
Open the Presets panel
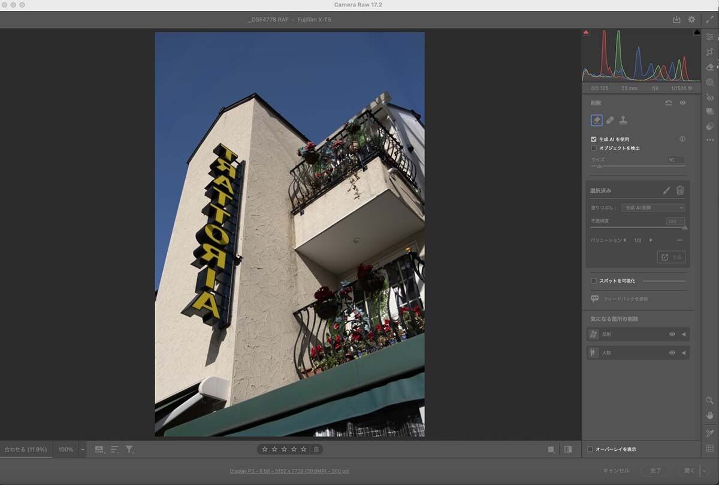(710, 126)
